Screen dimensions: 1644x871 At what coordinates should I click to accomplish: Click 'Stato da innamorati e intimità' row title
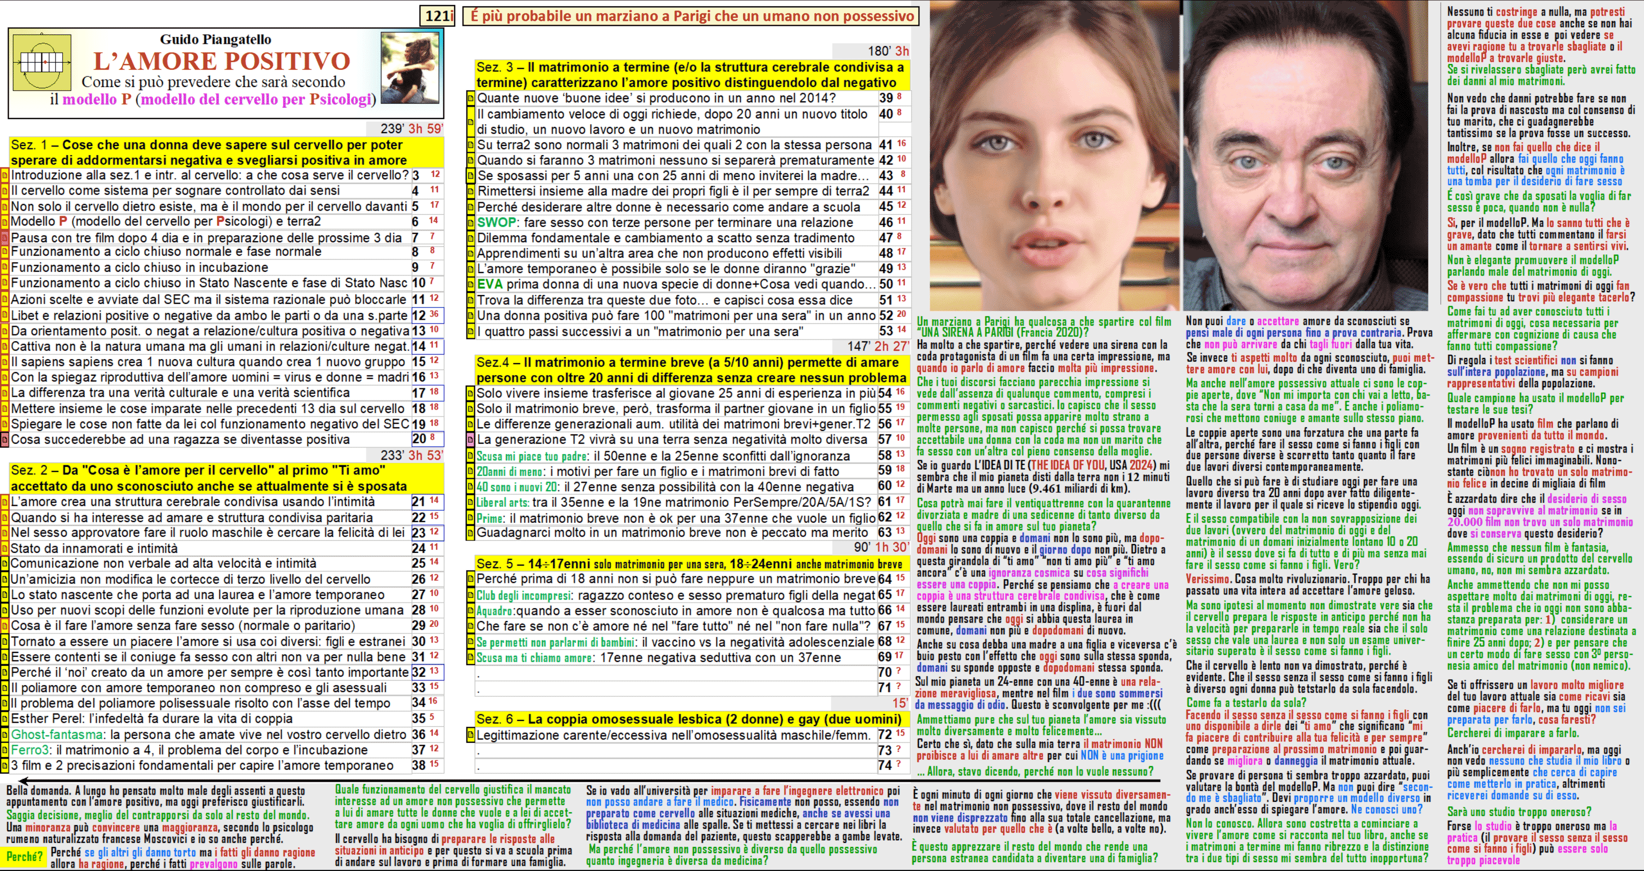pyautogui.click(x=95, y=548)
